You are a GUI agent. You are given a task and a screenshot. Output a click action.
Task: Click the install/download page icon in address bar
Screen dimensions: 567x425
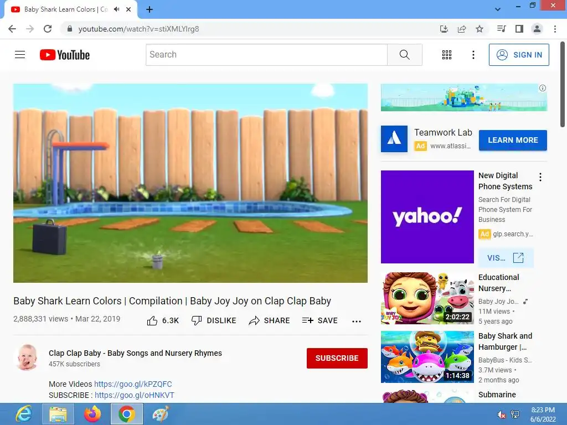coord(444,29)
